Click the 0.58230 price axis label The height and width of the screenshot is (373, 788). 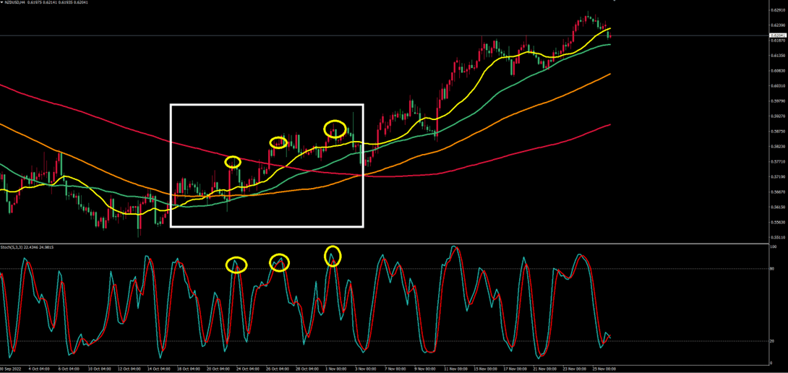point(777,146)
